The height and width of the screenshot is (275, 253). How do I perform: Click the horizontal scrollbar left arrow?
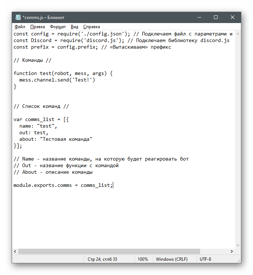[15, 252]
